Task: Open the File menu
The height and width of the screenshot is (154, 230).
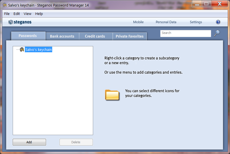Action: pos(7,14)
